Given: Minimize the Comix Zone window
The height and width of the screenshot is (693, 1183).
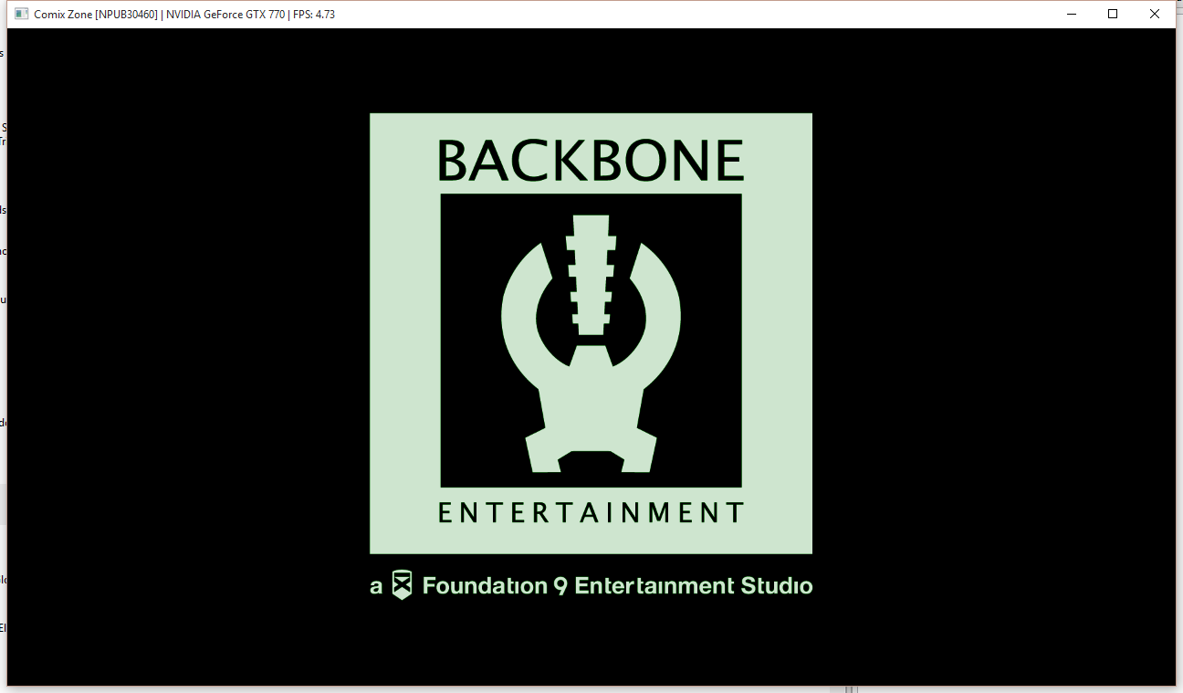Looking at the screenshot, I should click(x=1071, y=14).
